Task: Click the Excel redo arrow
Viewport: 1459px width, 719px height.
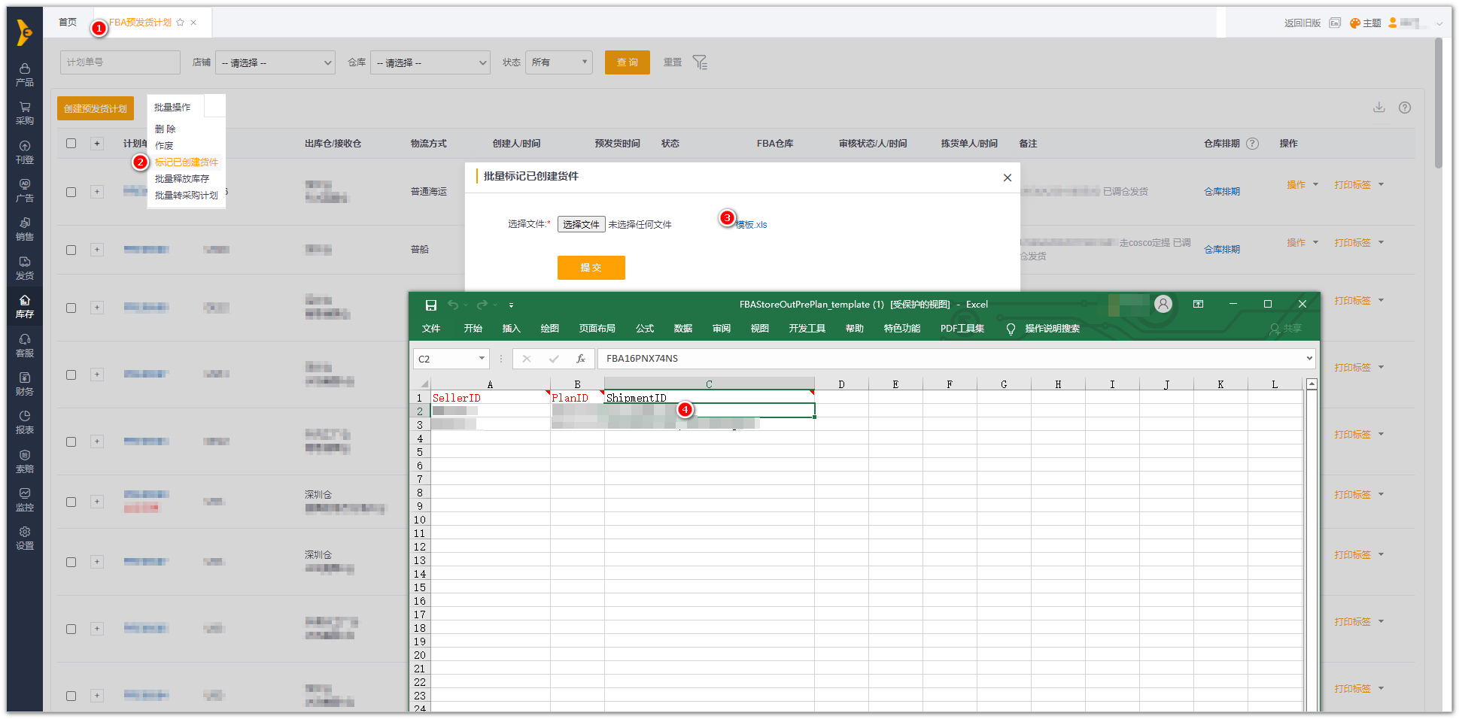Action: pos(482,305)
